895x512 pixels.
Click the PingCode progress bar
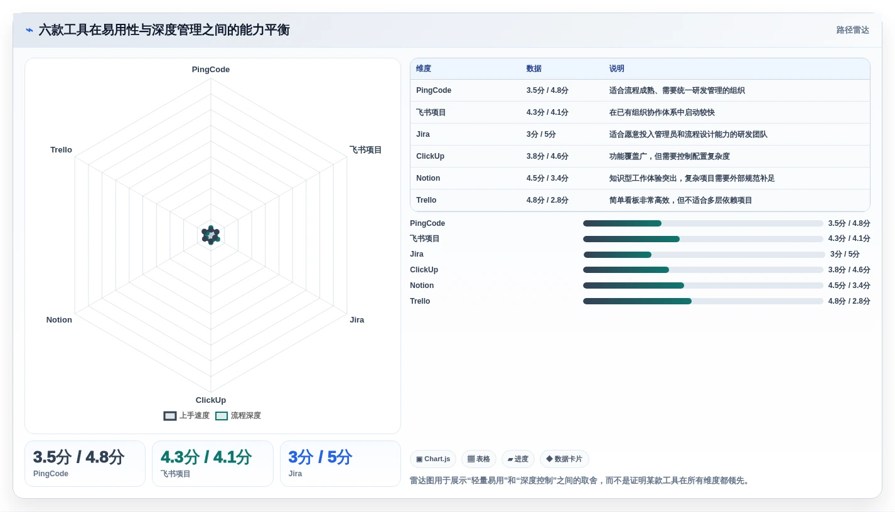[x=703, y=223]
